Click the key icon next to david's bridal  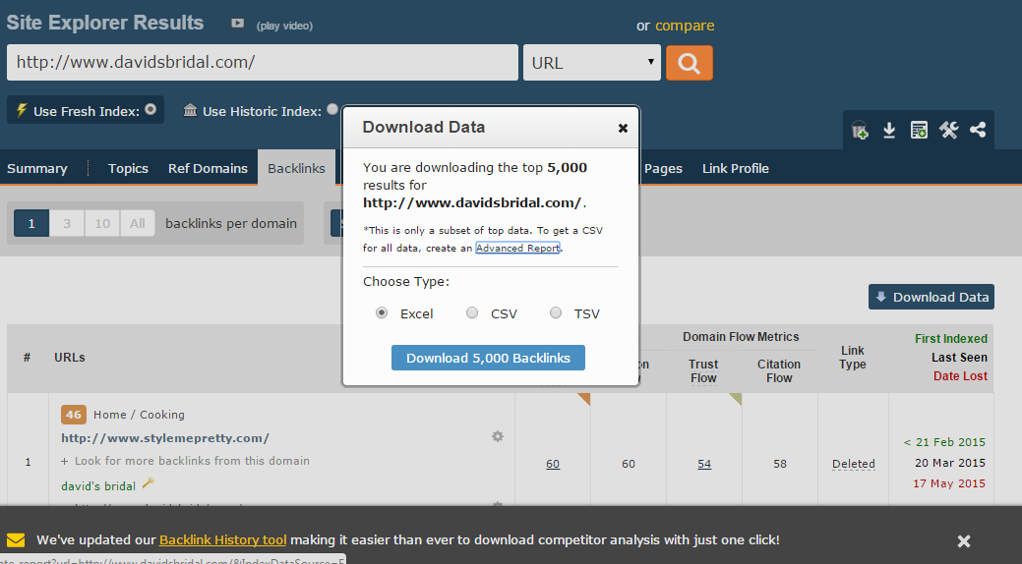pyautogui.click(x=148, y=483)
